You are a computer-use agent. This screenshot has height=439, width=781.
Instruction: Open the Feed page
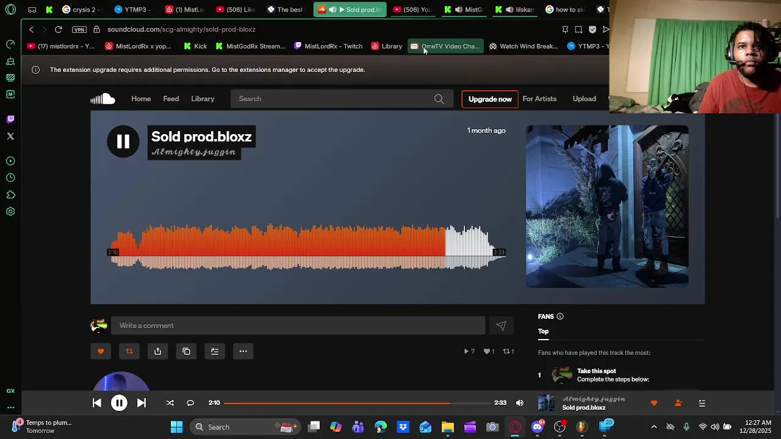(171, 99)
